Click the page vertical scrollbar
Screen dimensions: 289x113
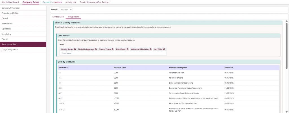[287, 45]
